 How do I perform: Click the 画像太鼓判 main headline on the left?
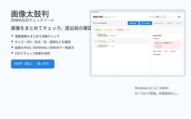pos(30,14)
